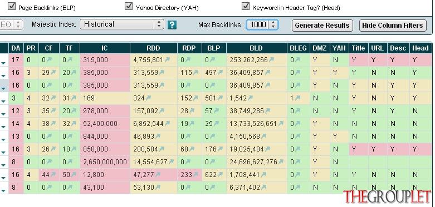Image resolution: width=435 pixels, height=207 pixels.
Task: Select the IC cell showing 43,100
Action: (105, 188)
